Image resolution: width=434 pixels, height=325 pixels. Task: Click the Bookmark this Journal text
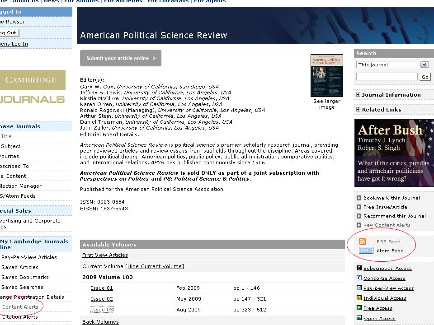coord(392,198)
